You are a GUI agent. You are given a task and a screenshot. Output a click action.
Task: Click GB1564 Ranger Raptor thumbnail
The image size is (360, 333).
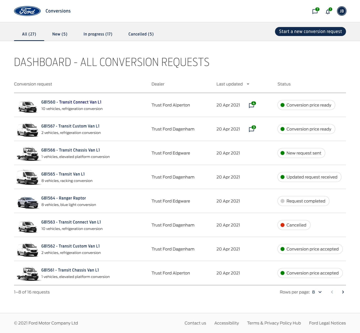click(27, 202)
